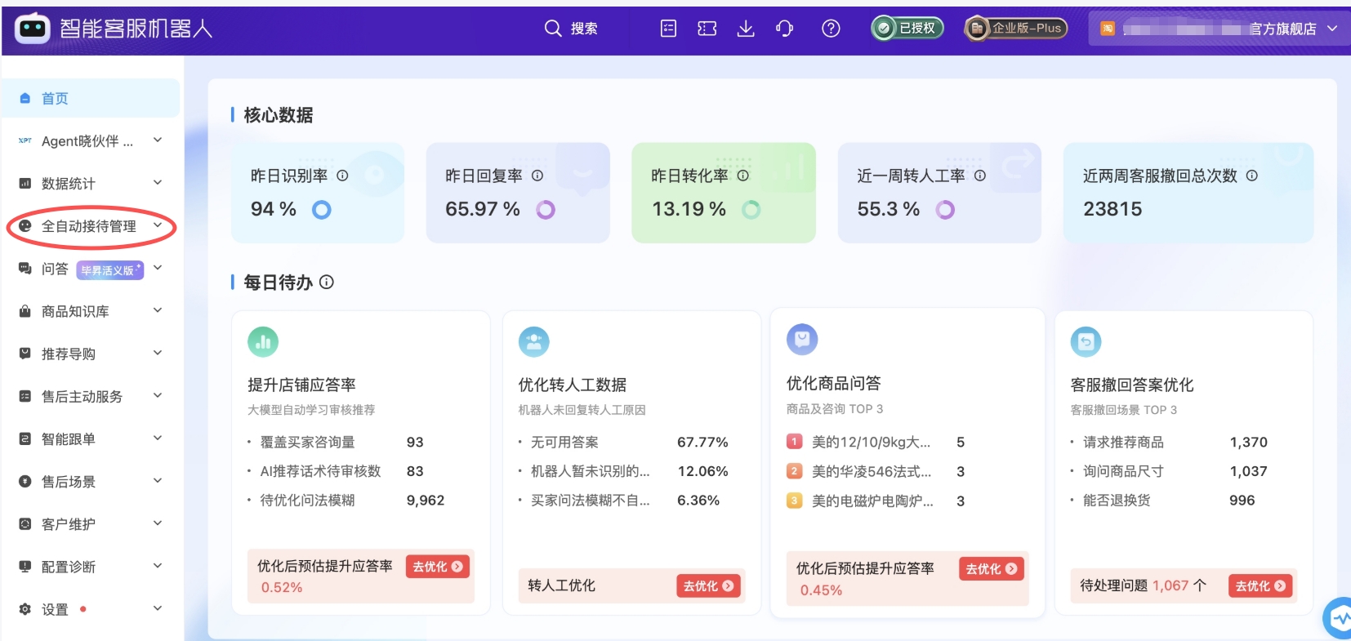This screenshot has height=641, width=1351.
Task: Click the 商品知识库 bag icon
Action: click(25, 311)
